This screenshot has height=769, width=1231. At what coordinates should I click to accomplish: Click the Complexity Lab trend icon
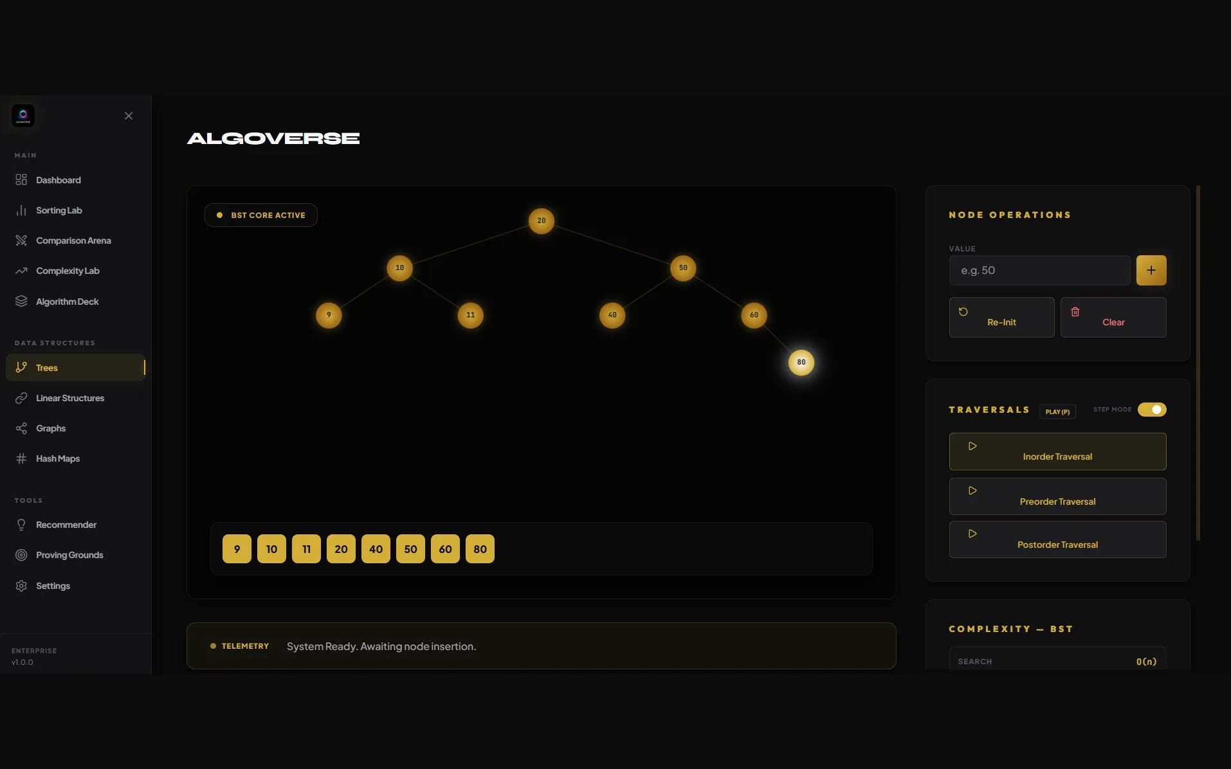pyautogui.click(x=21, y=271)
